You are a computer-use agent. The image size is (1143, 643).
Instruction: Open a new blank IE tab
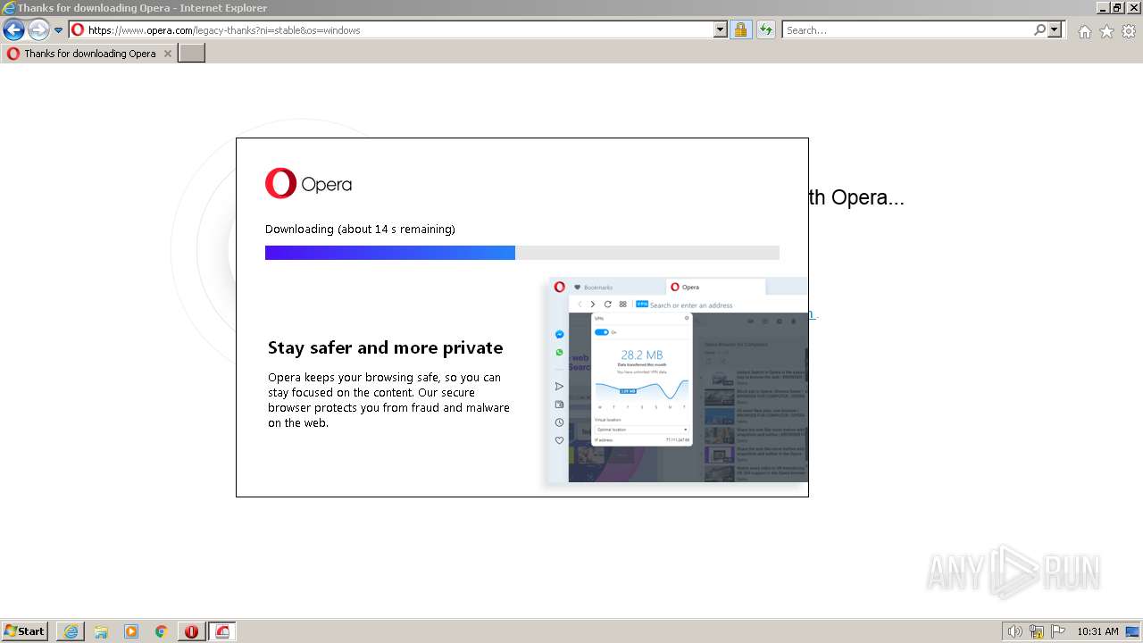point(192,54)
